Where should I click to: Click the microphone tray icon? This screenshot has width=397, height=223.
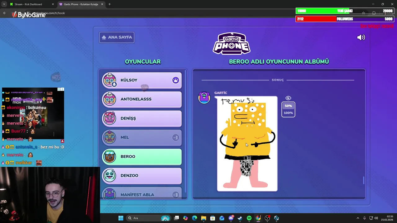(x=364, y=218)
